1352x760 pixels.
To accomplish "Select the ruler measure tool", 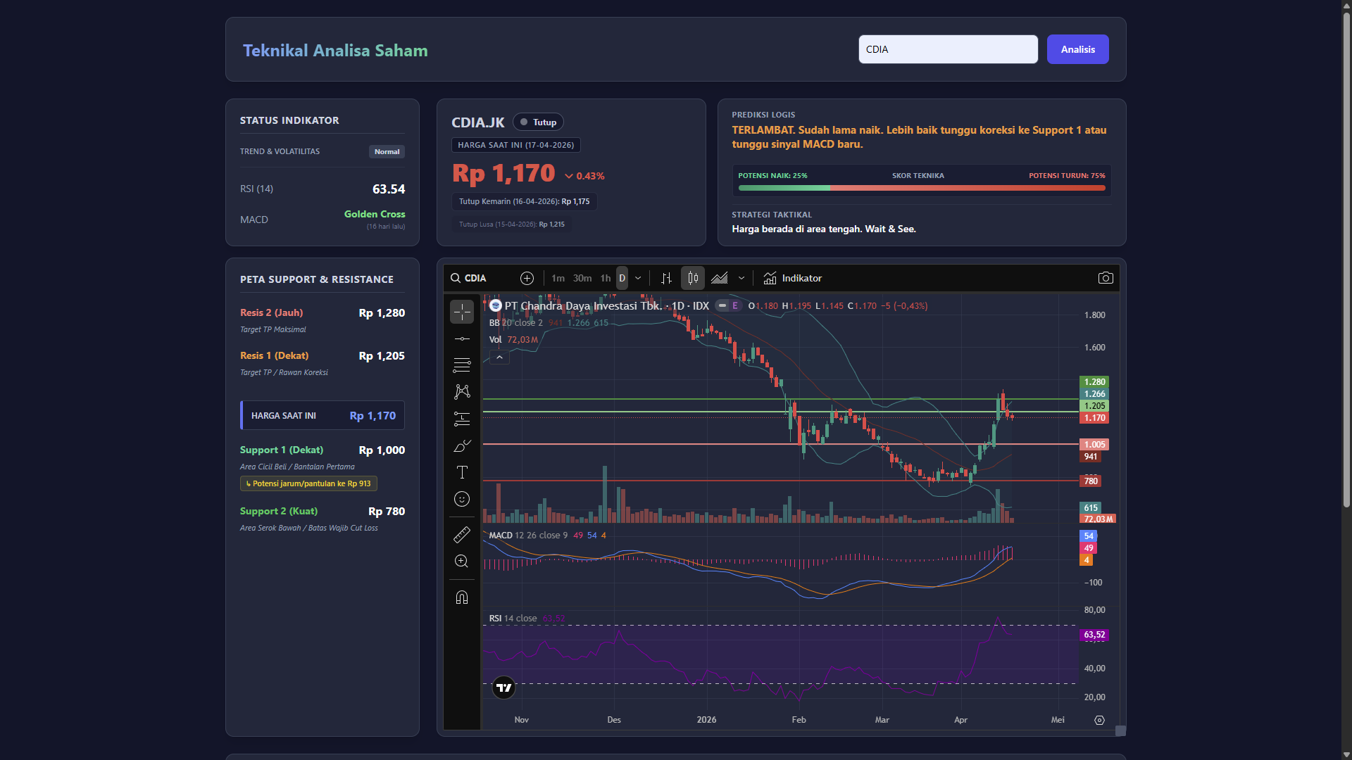I will click(462, 535).
